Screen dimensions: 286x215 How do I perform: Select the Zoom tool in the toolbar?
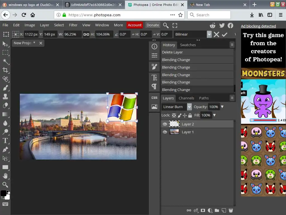pos(5,185)
